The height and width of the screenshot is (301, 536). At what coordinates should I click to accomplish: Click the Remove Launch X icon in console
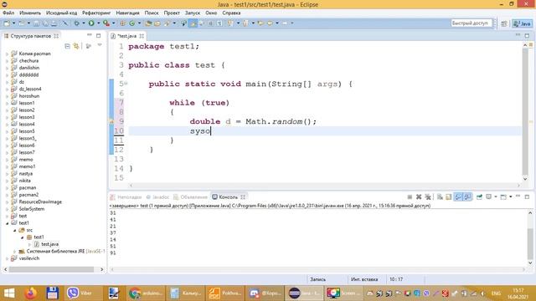(419, 197)
